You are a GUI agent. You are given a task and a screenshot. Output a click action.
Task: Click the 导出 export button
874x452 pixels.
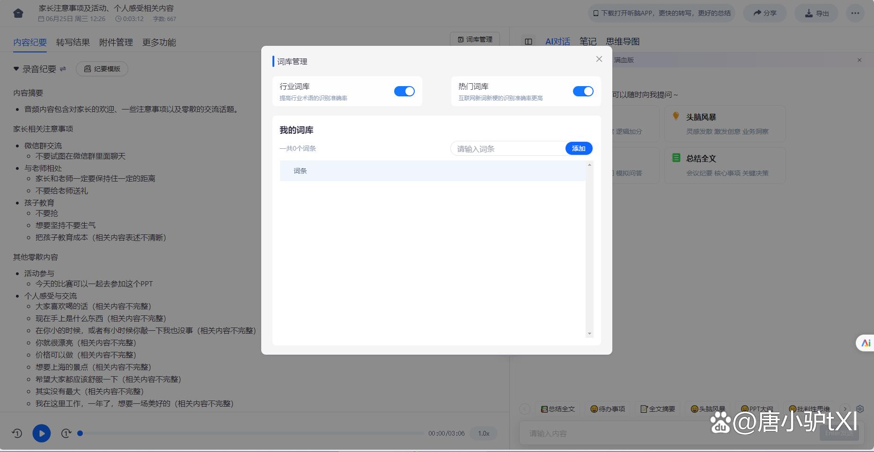(816, 13)
